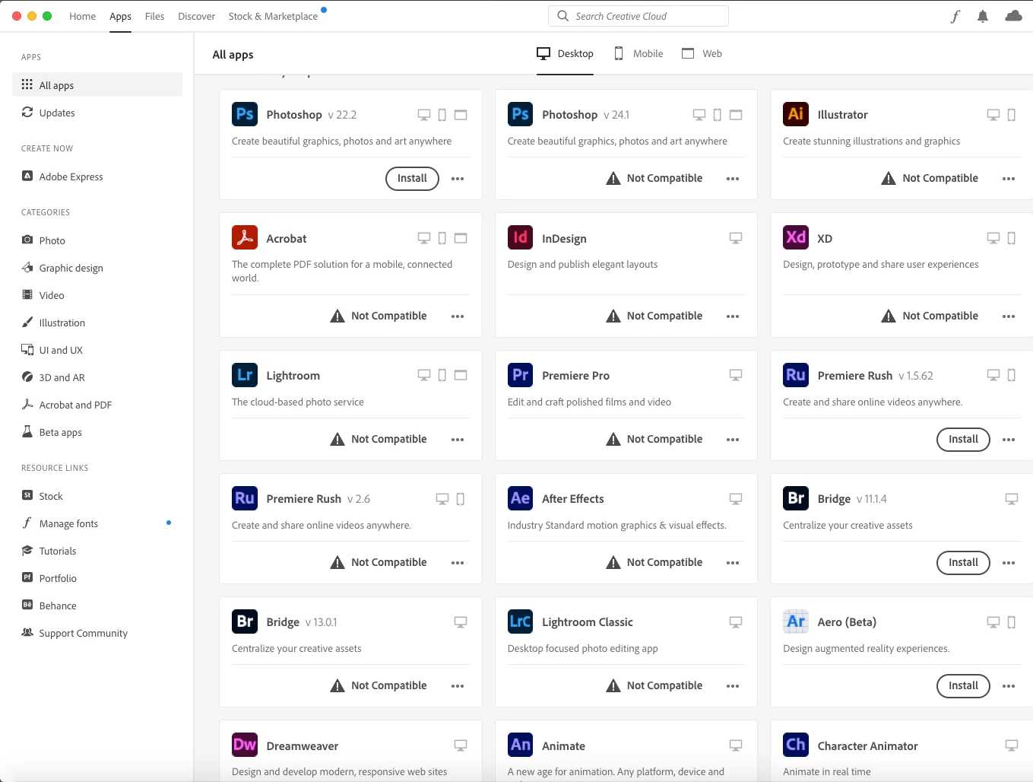This screenshot has width=1033, height=782.
Task: Open the Beta apps category
Action: pyautogui.click(x=97, y=432)
